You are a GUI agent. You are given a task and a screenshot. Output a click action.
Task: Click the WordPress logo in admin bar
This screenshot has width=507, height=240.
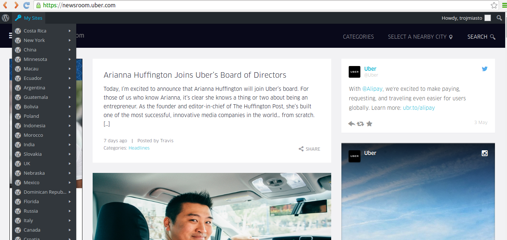[x=5, y=18]
